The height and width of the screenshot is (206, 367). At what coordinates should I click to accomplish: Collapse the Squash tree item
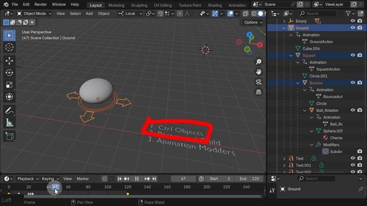(291, 56)
